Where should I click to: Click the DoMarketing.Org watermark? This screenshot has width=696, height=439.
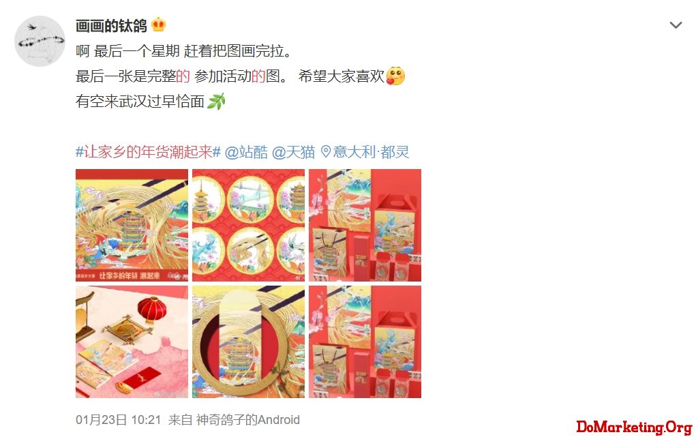(634, 427)
